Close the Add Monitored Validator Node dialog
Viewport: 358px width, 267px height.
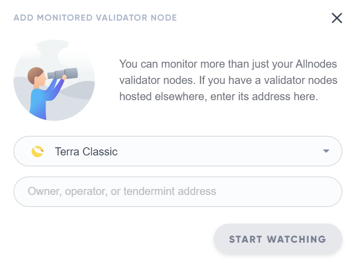337,18
